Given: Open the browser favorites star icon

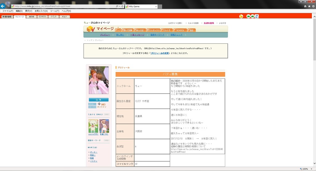Looking at the screenshot, I should pyautogui.click(x=309, y=6).
